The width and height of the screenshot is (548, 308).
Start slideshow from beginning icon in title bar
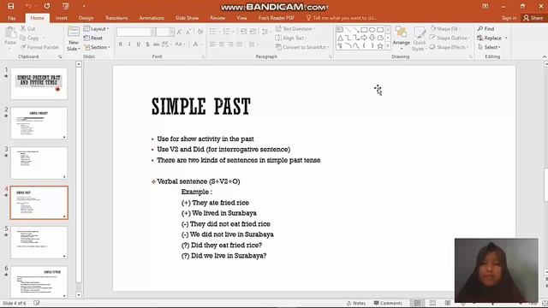66,6
